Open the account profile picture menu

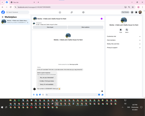click(x=140, y=12)
